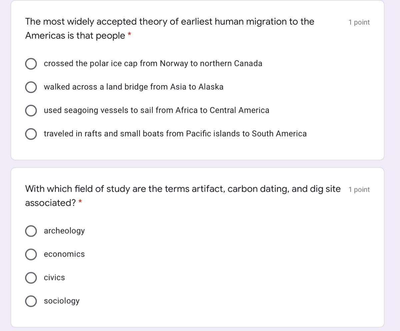
Task: Pick the sociology radio circle
Action: (31, 301)
